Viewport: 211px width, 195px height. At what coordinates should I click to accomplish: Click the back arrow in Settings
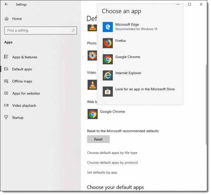point(6,4)
